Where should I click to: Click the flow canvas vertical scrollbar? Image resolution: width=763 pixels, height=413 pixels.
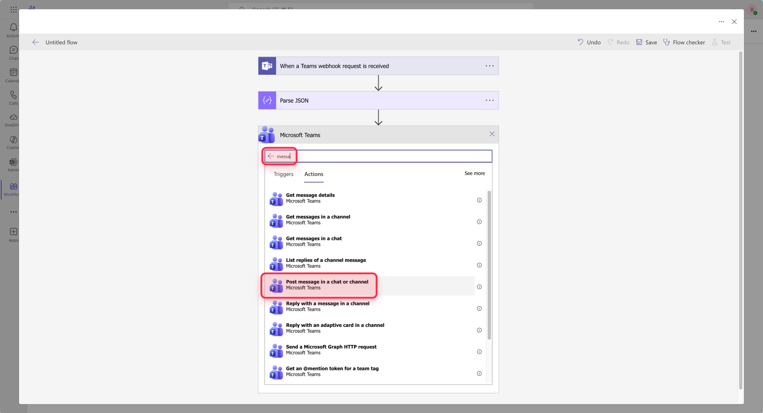(740, 220)
